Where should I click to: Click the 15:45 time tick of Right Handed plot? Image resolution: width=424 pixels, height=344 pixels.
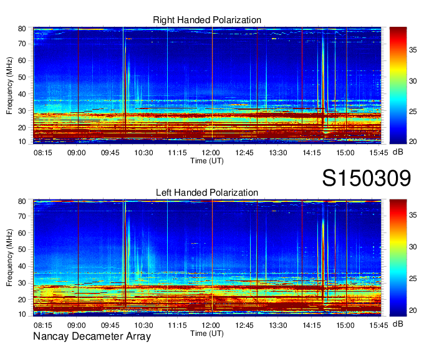[x=379, y=153]
